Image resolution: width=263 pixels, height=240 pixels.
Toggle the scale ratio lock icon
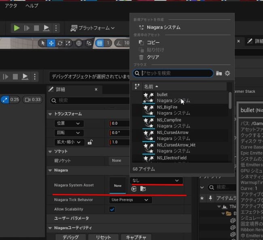tap(90, 142)
